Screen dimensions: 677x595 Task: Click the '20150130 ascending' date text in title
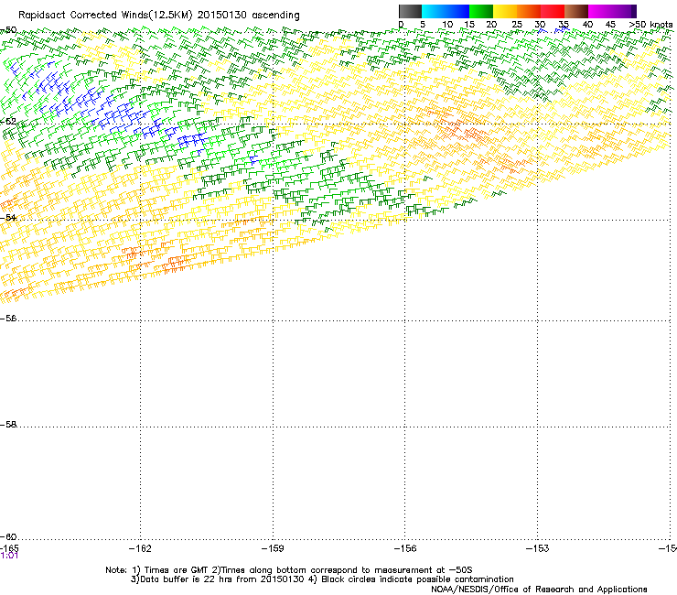click(x=248, y=16)
